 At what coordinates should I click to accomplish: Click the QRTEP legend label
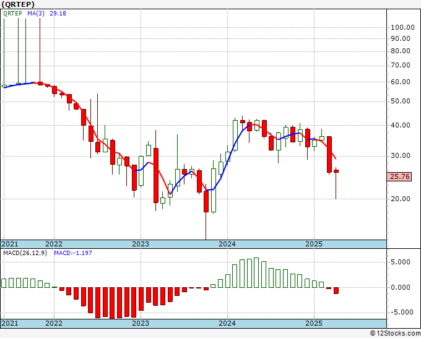pos(12,14)
